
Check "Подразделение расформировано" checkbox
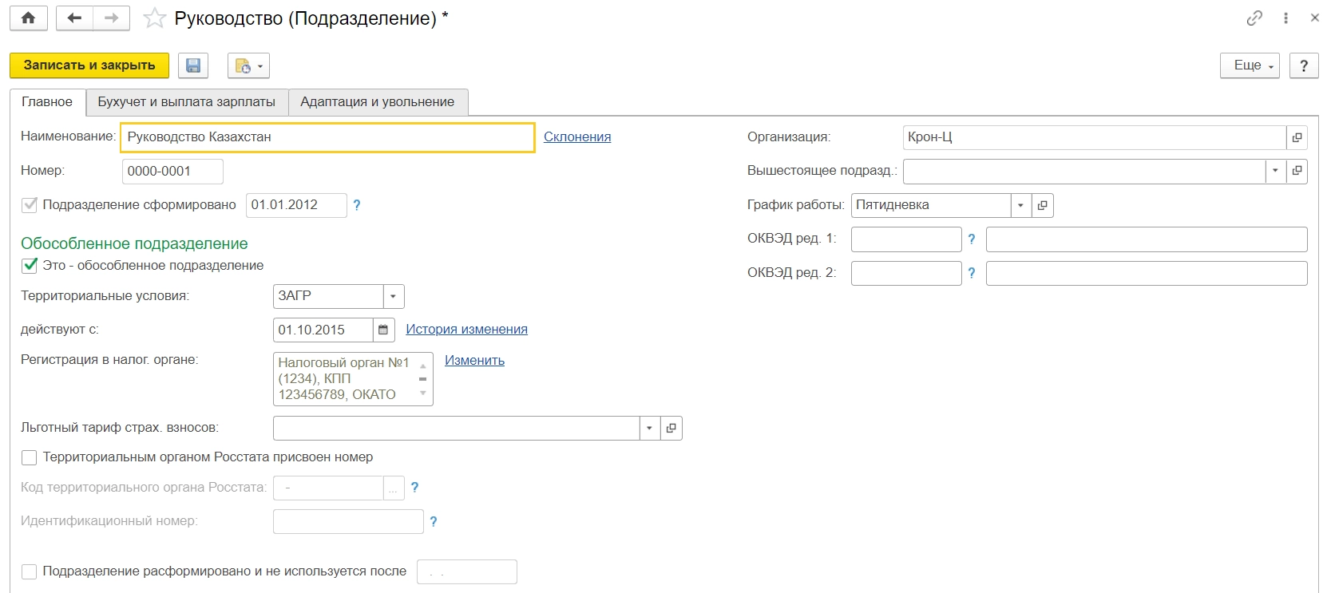[x=30, y=571]
